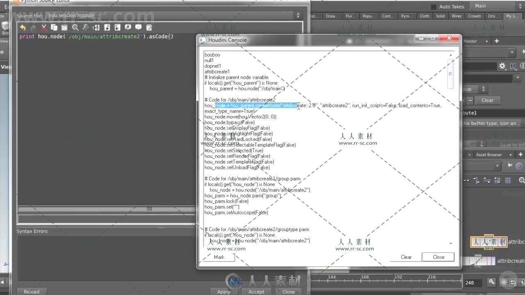Click the find-and-replace icon in editor toolbar
Screen dimensions: 525x295
(86, 27)
